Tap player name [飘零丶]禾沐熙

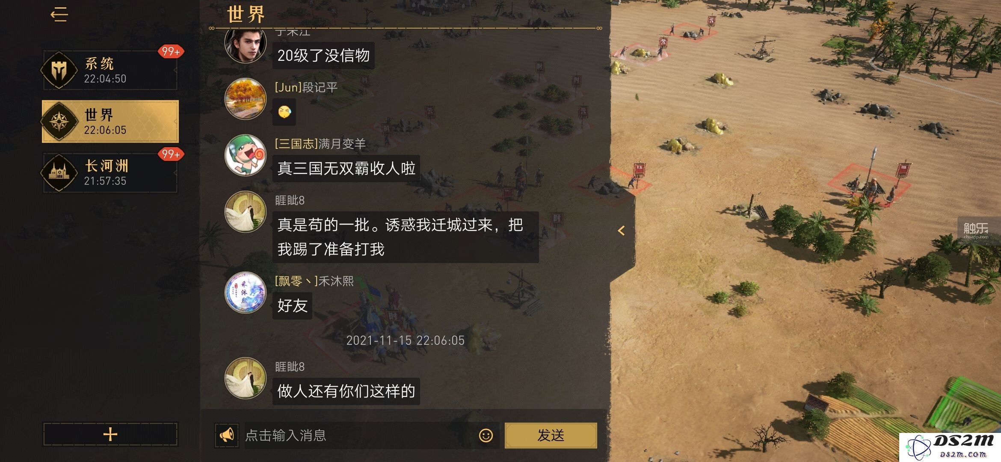(314, 281)
